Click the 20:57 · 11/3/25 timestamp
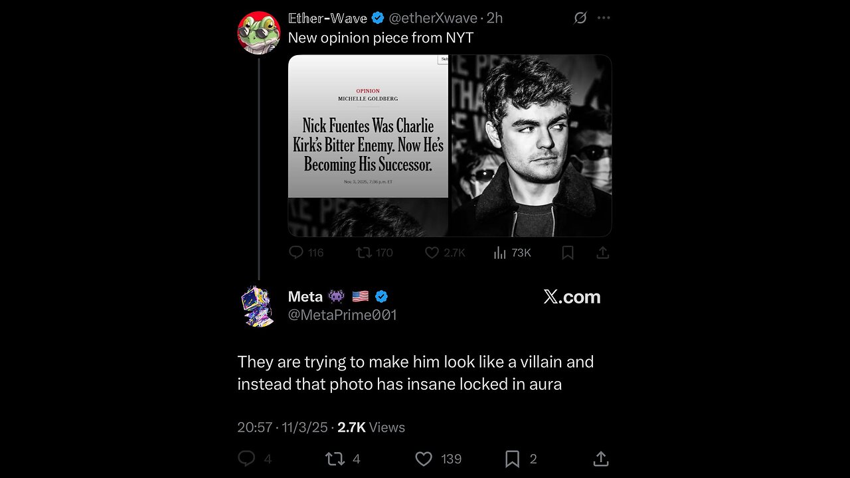 [x=282, y=428]
